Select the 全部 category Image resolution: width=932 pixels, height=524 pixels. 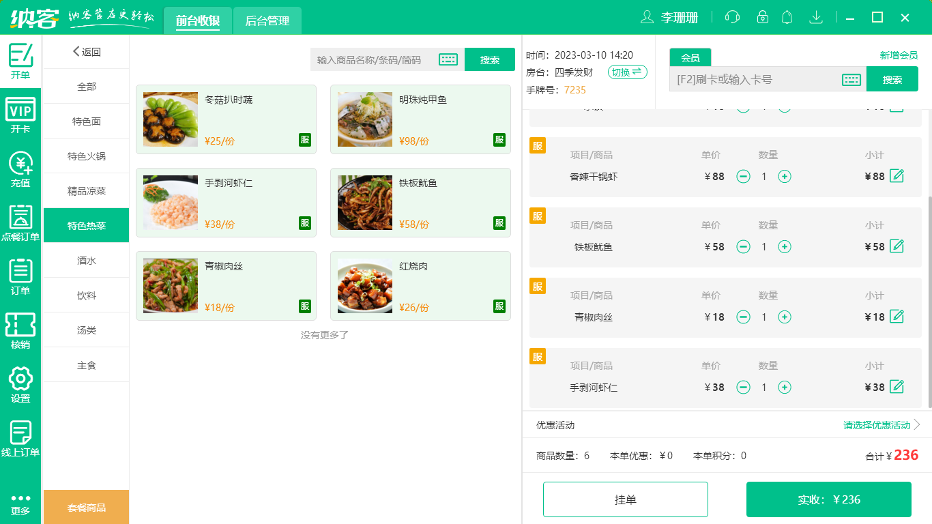(87, 87)
